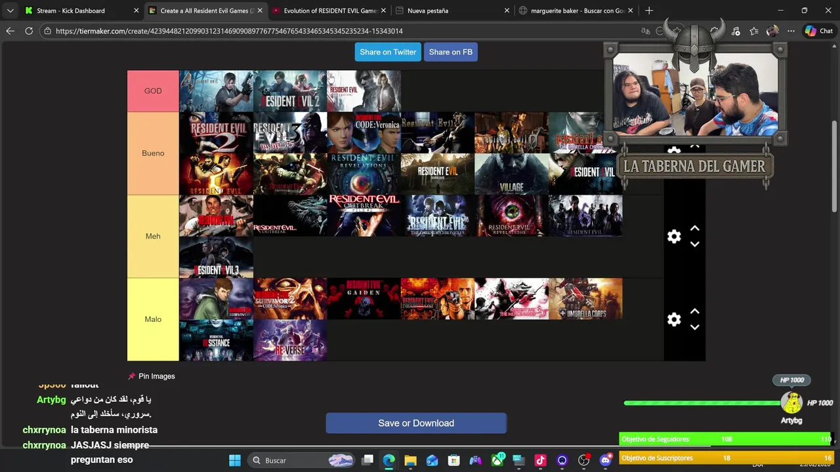Open a new browser tab with plus
This screenshot has height=472, width=840.
pos(649,10)
